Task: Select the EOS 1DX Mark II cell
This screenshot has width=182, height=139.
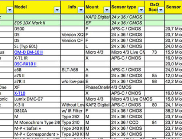Action: pos(37,23)
